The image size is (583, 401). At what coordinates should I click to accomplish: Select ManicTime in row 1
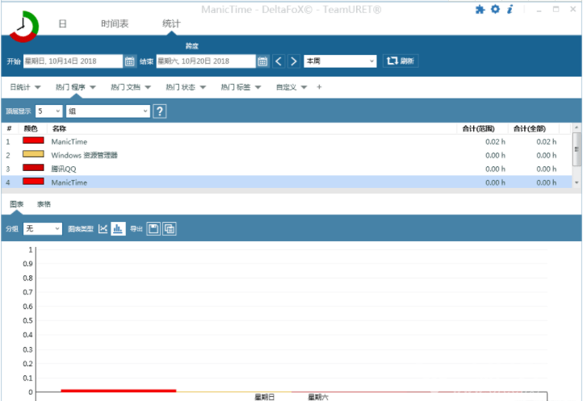click(287, 141)
